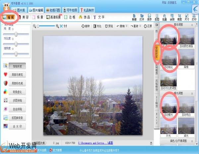Click the 还原 restore icon
This screenshot has height=154, width=199.
click(148, 26)
